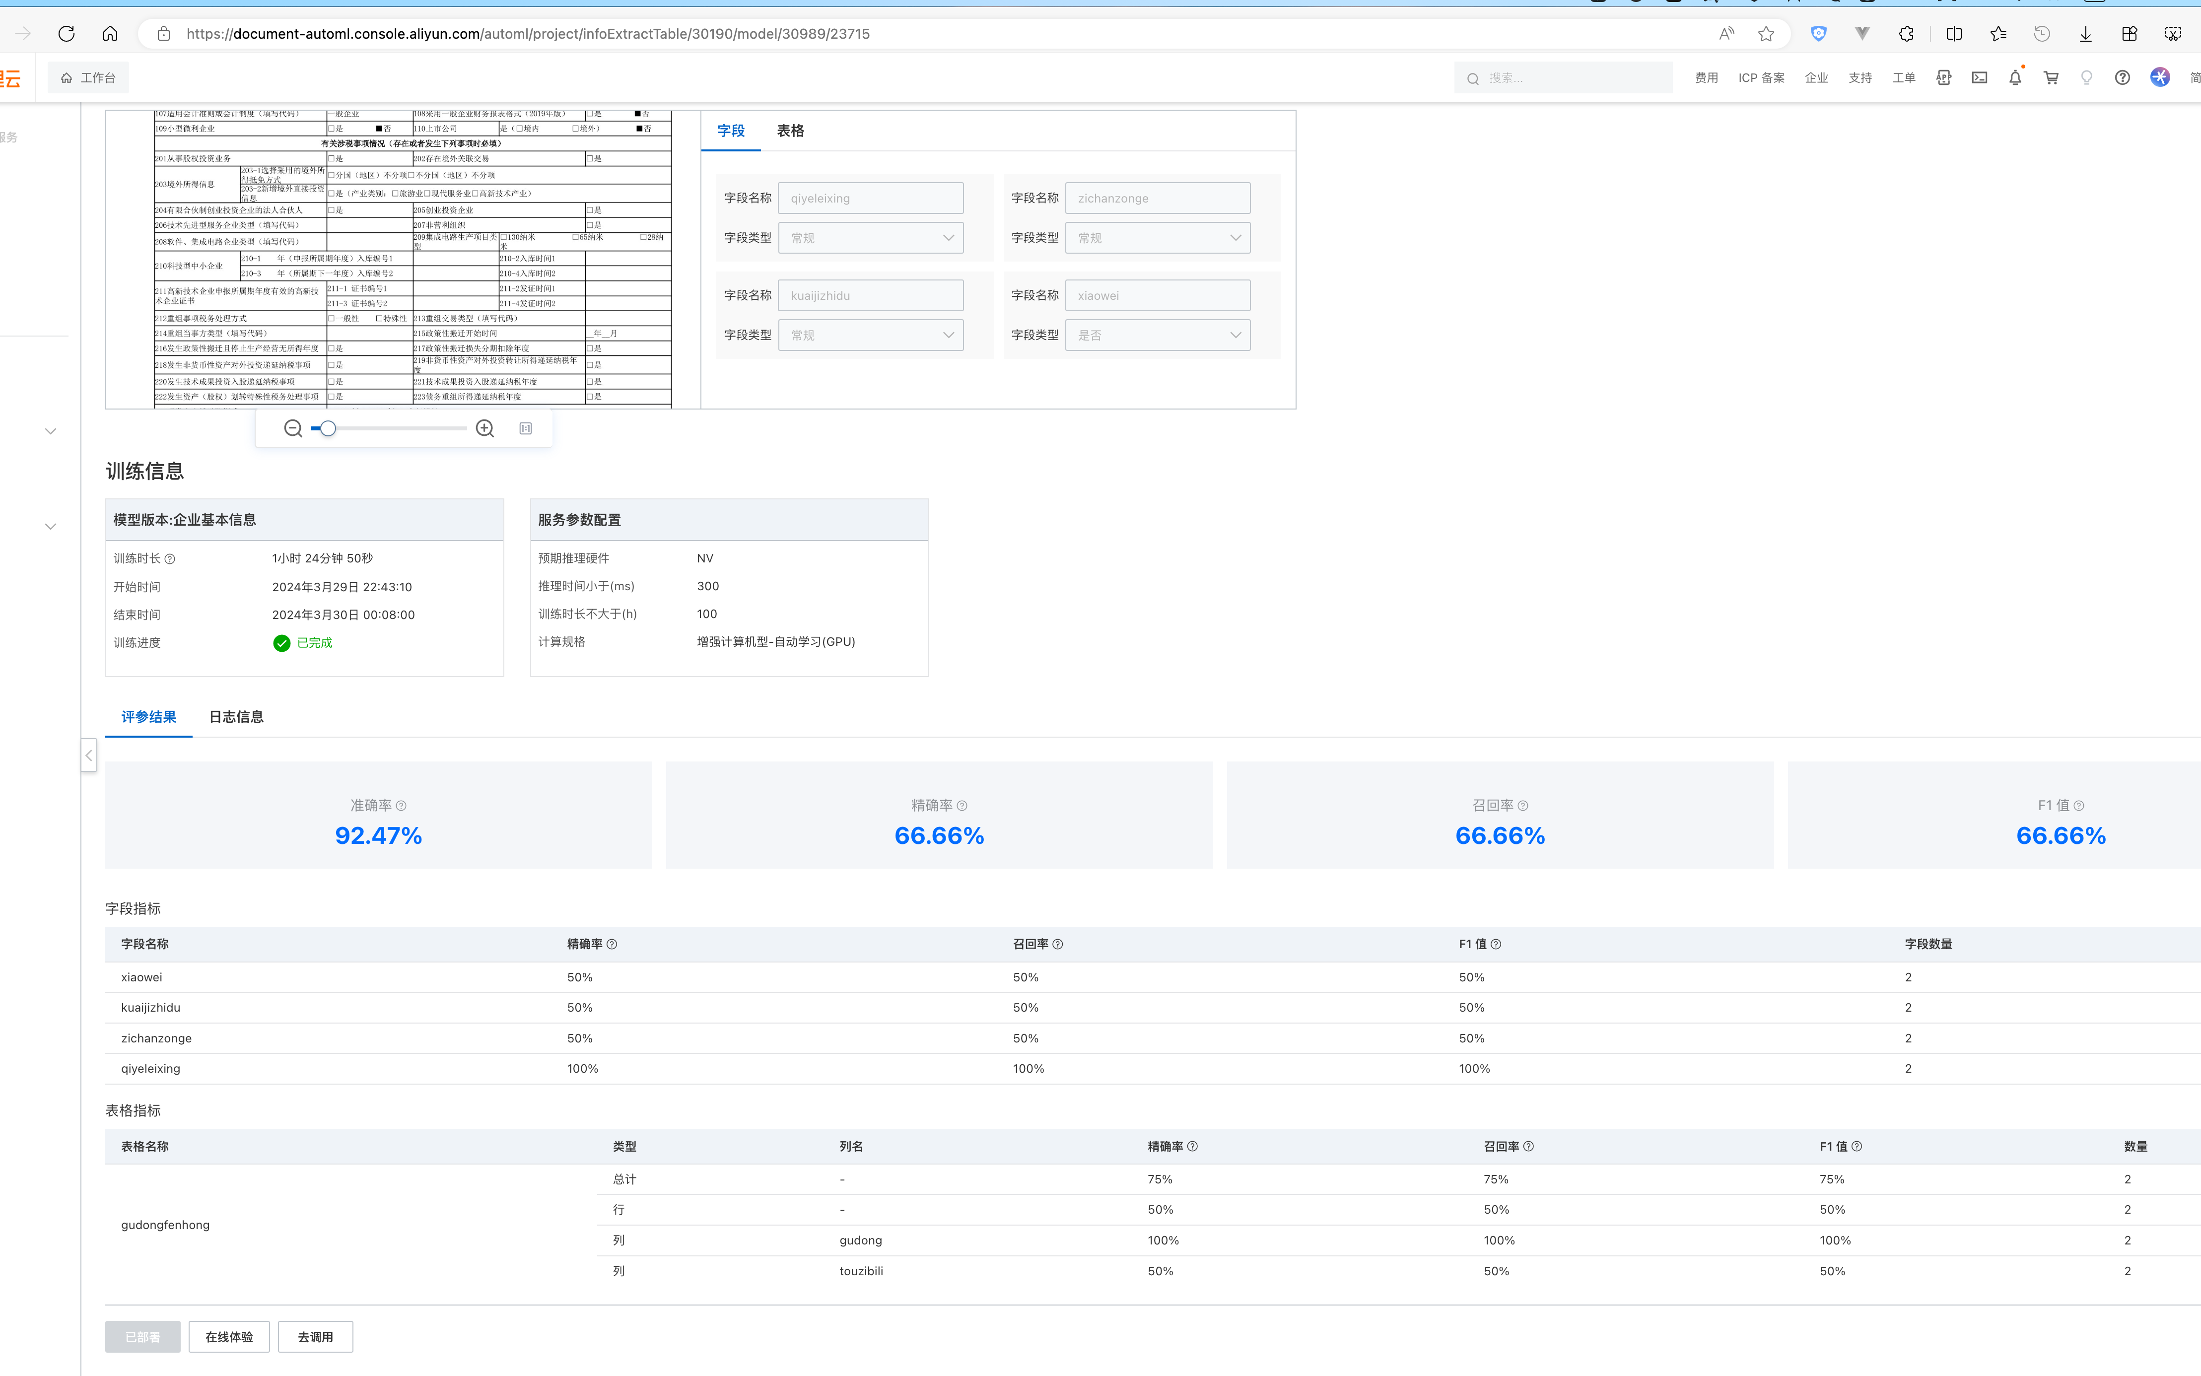Image resolution: width=2201 pixels, height=1376 pixels.
Task: Click the lightbulb tips icon
Action: 2086,78
